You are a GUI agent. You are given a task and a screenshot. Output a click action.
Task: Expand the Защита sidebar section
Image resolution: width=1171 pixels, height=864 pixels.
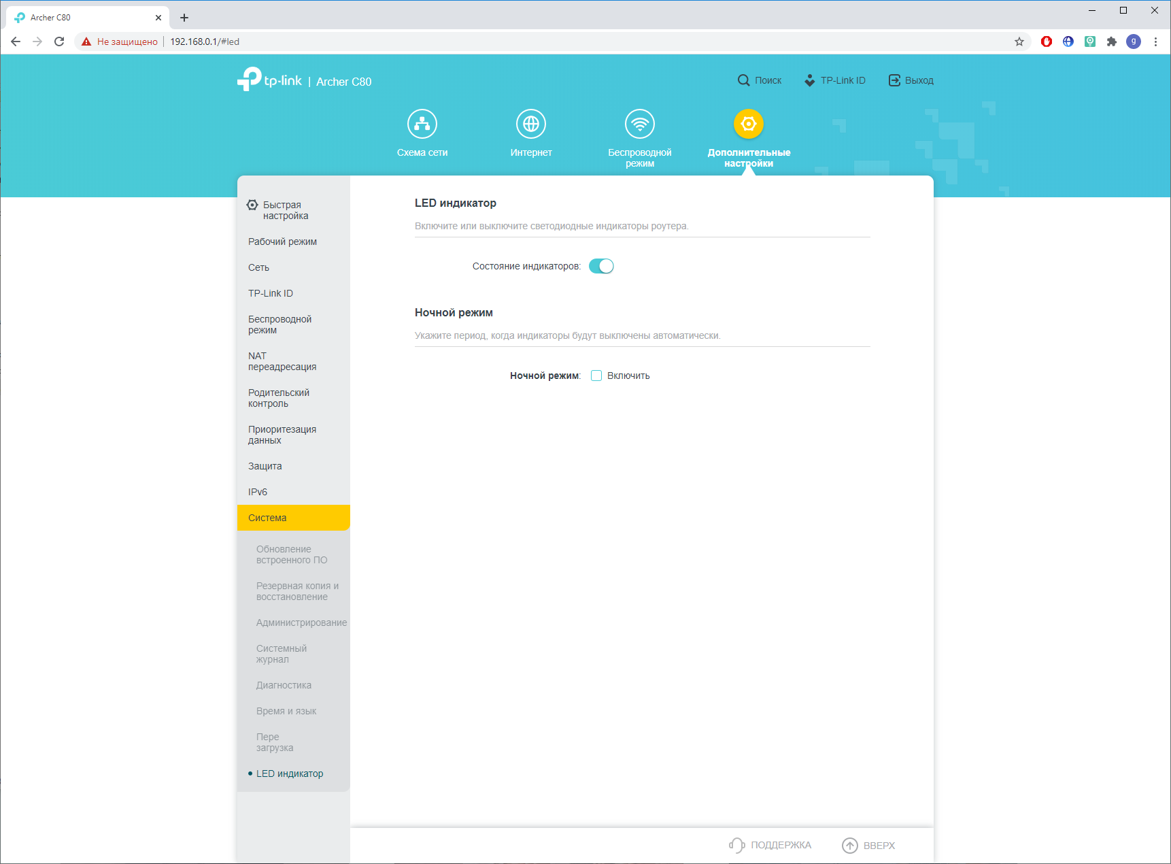tap(265, 466)
